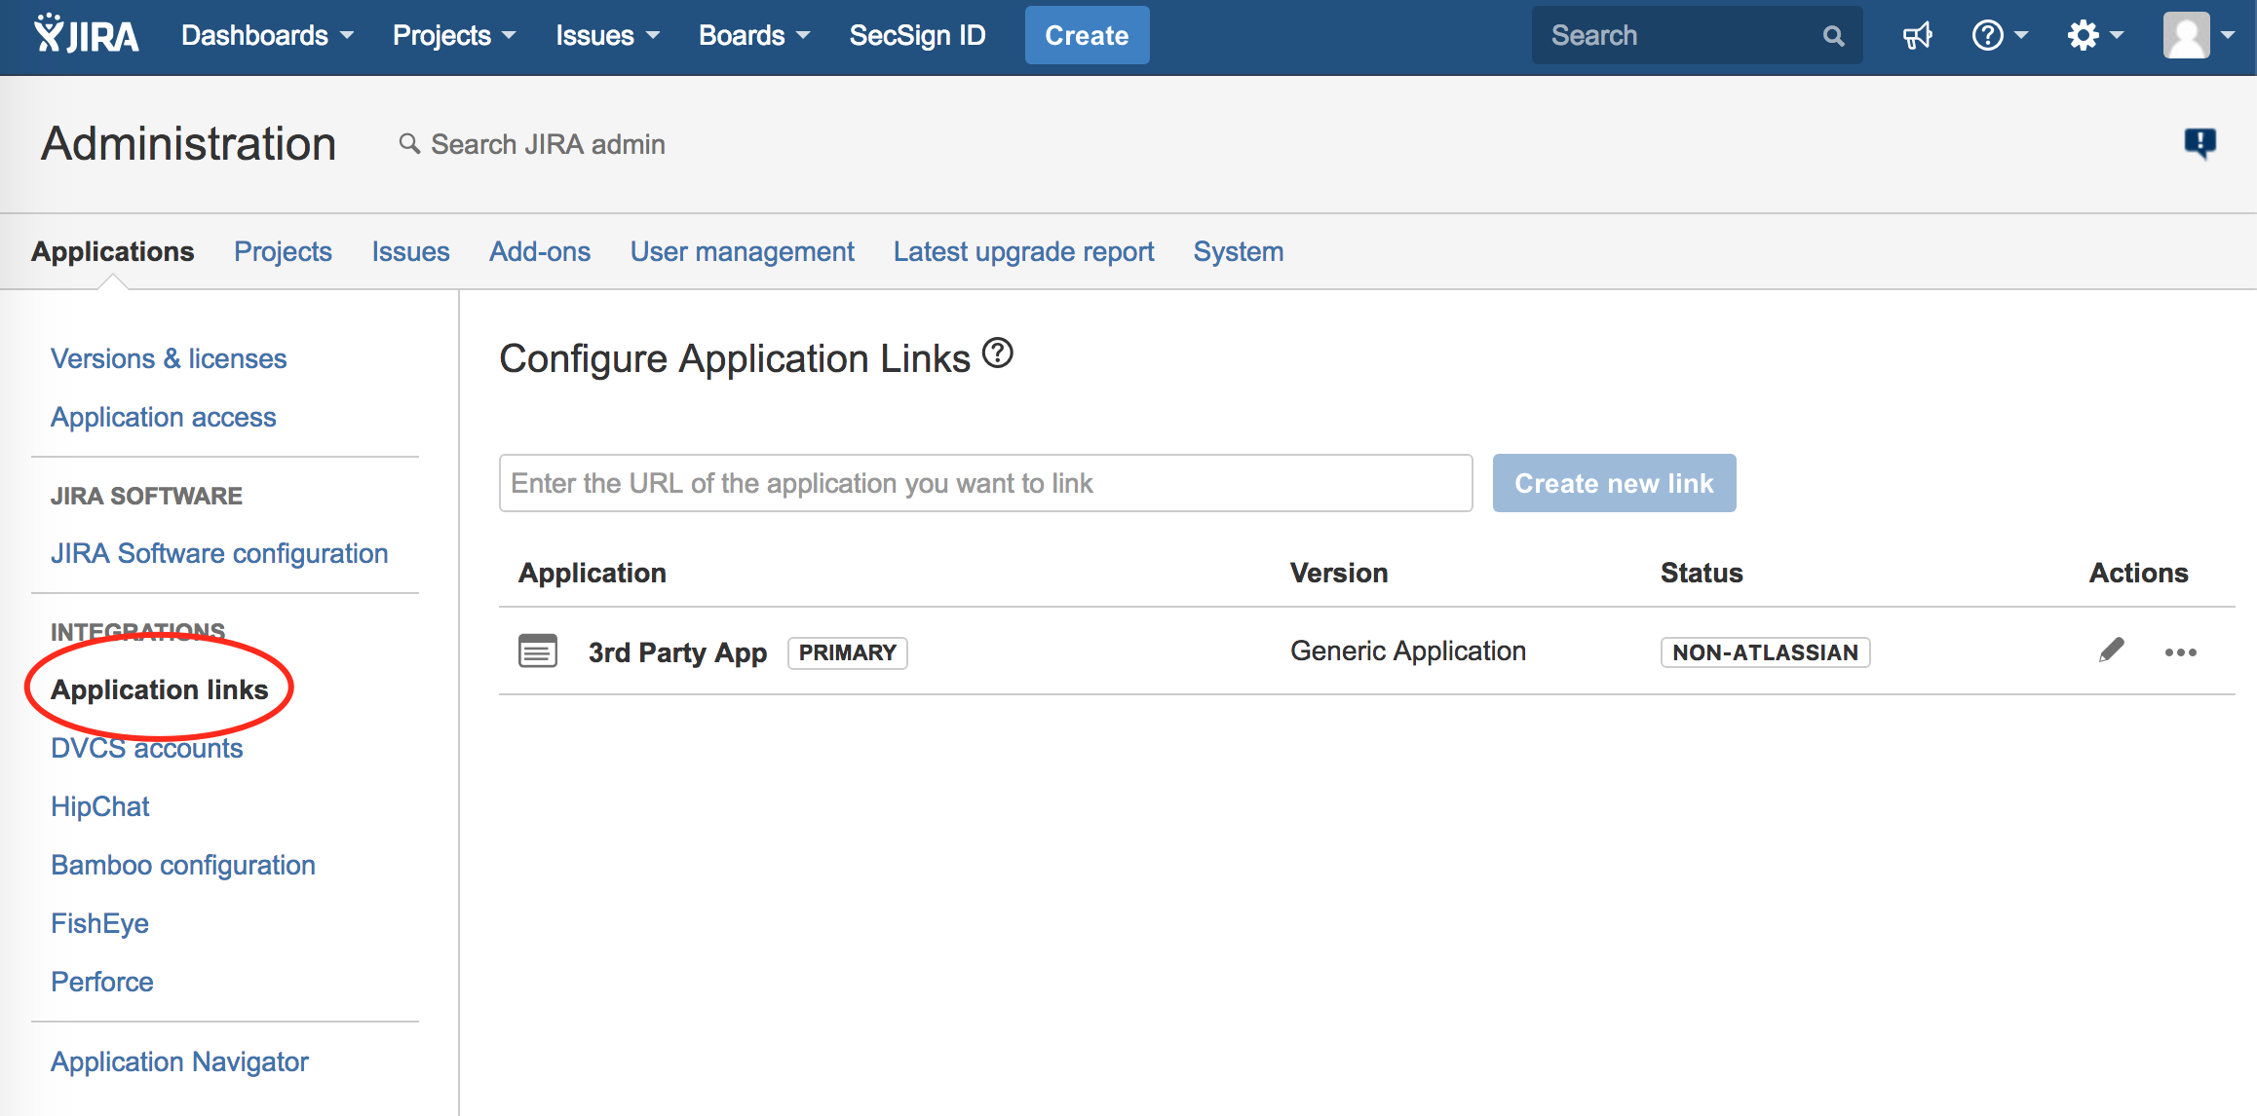Open the administration gear icon
Image resolution: width=2257 pixels, height=1116 pixels.
point(2085,35)
